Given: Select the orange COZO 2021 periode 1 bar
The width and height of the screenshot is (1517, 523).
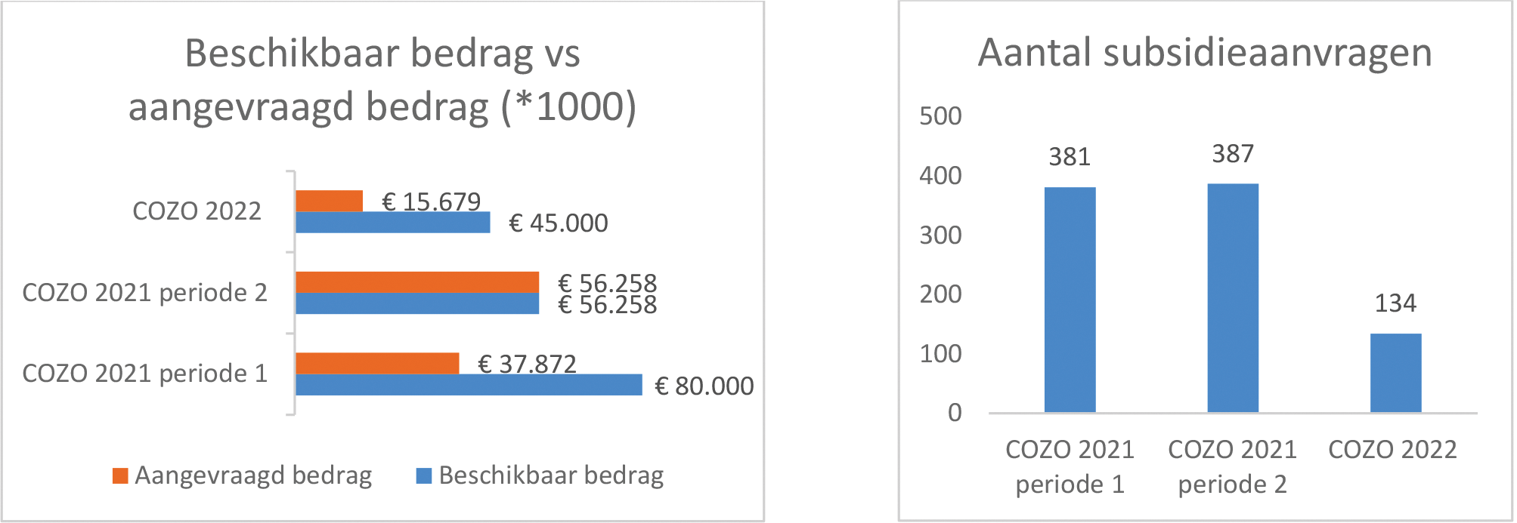Looking at the screenshot, I should 376,363.
